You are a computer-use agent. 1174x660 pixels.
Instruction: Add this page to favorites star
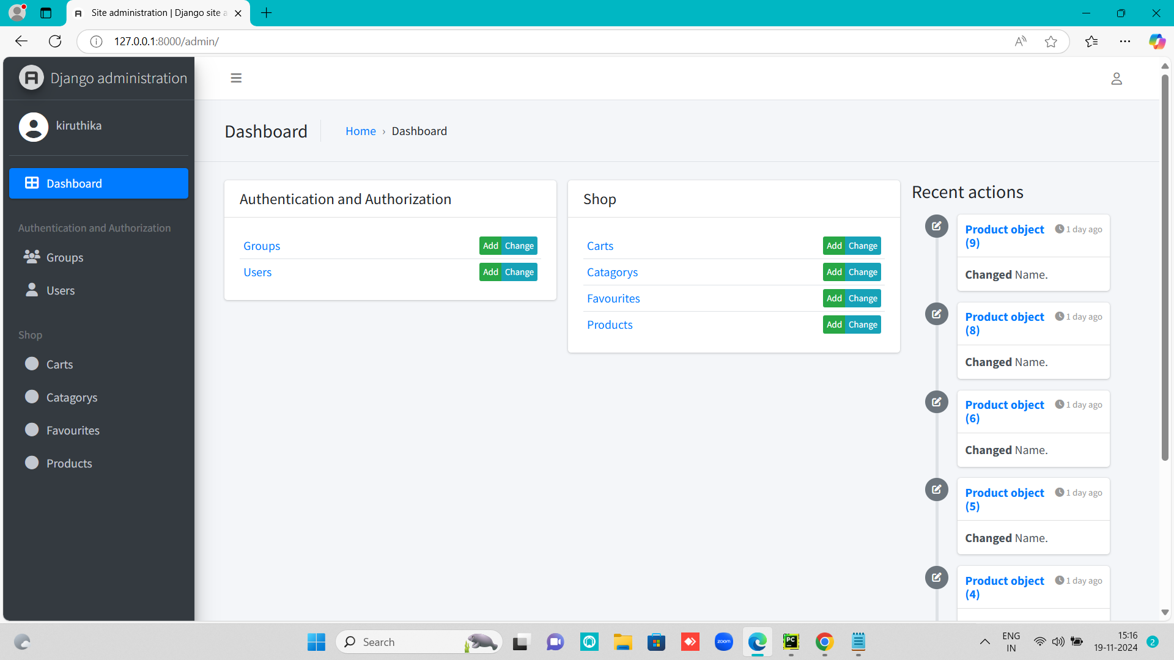(1050, 42)
